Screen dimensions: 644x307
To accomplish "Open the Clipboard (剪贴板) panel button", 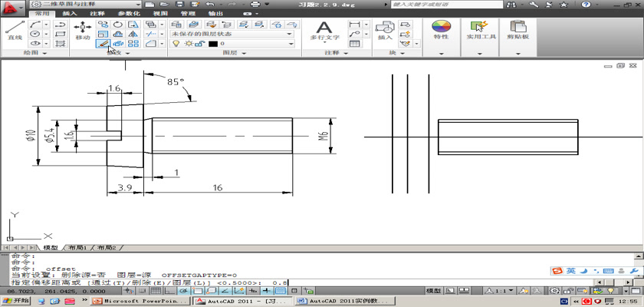I will coord(517,31).
